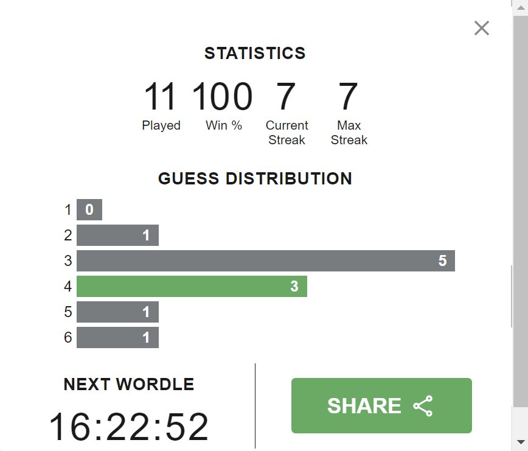Click the longest bar showing 5 wins
The width and height of the screenshot is (528, 451).
[266, 260]
